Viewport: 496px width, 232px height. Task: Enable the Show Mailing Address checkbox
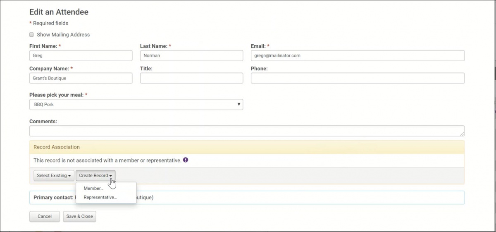[31, 35]
